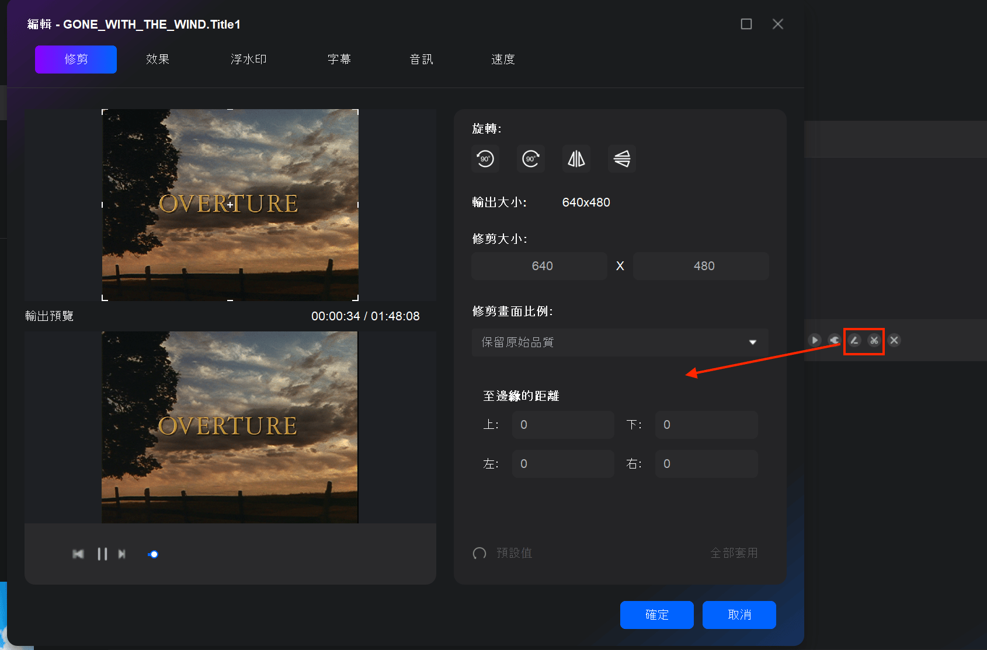987x650 pixels.
Task: Pause the preview playback
Action: pos(102,554)
